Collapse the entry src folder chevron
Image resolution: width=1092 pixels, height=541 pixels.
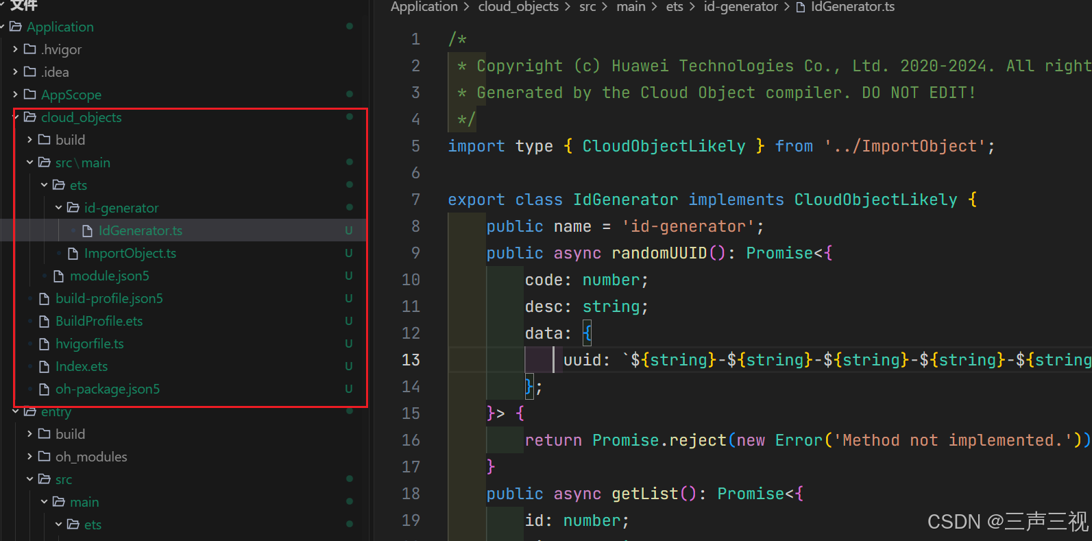tap(29, 479)
